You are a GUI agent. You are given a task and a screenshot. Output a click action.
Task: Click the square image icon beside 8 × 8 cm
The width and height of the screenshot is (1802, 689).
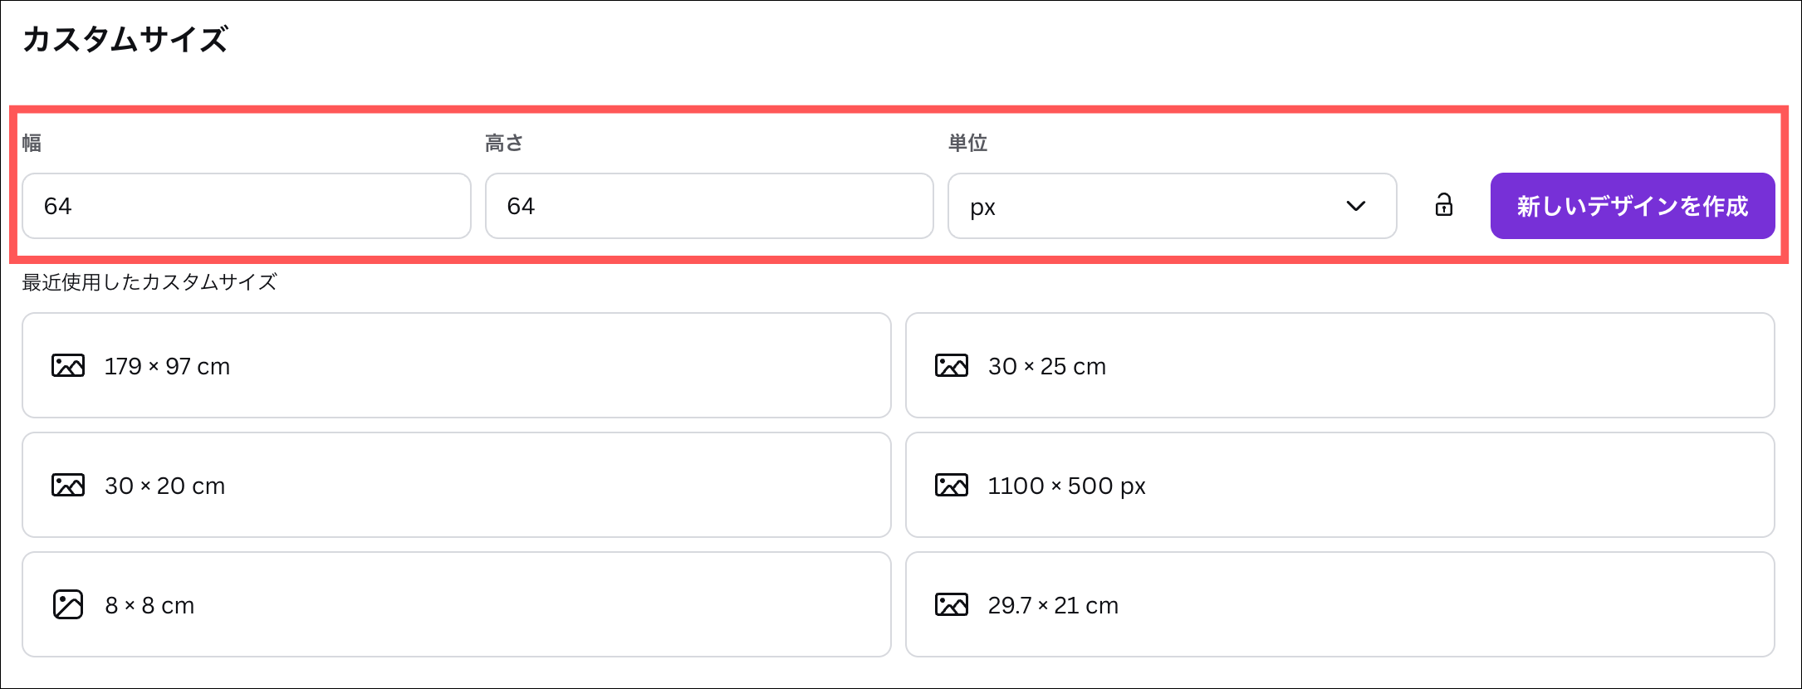coord(68,605)
